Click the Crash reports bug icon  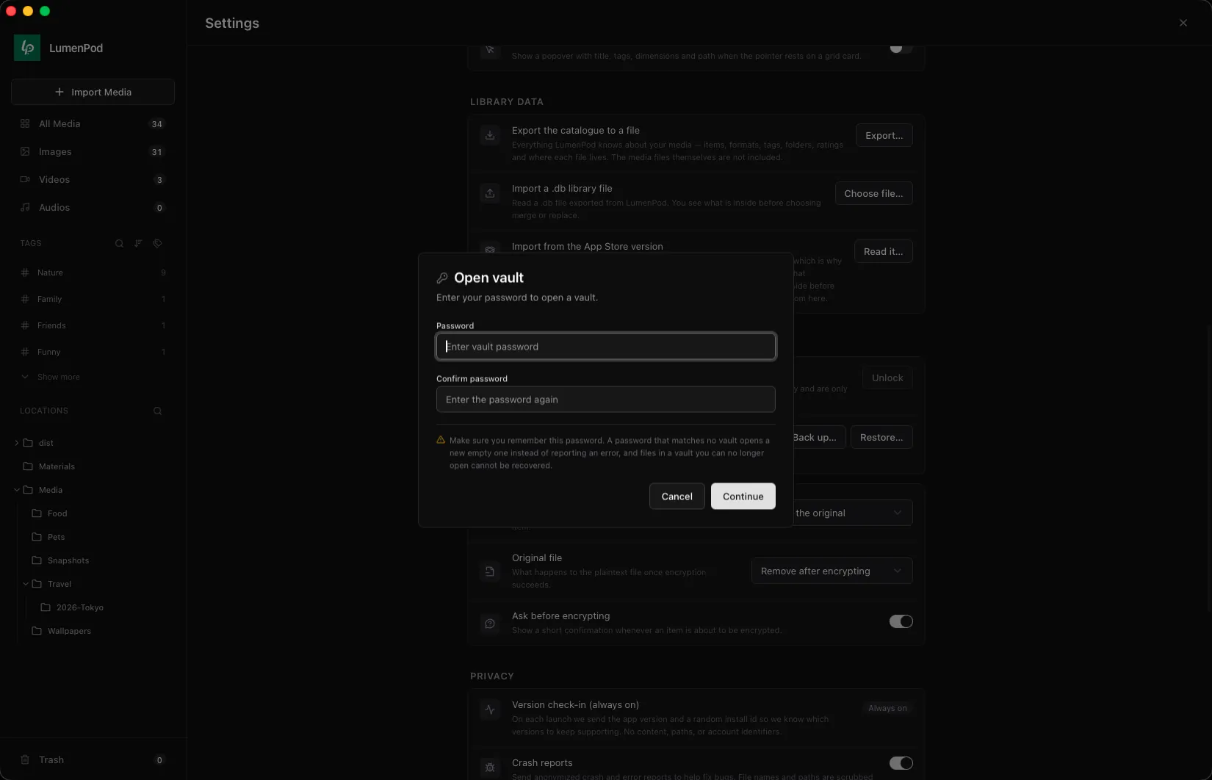click(490, 768)
